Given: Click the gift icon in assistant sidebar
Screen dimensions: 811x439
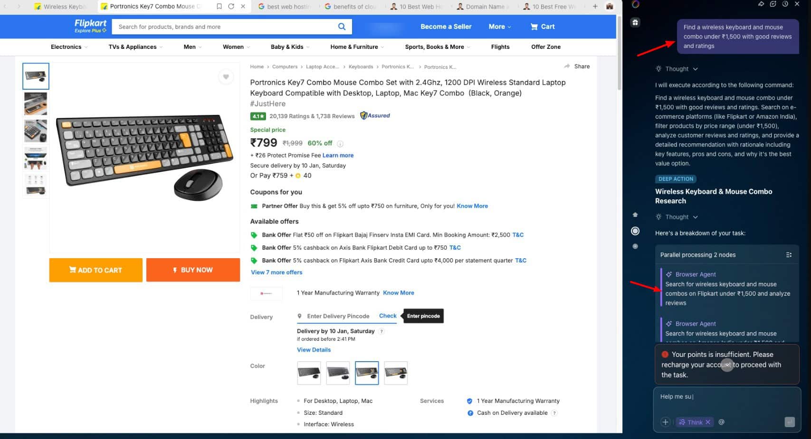Looking at the screenshot, I should [635, 22].
